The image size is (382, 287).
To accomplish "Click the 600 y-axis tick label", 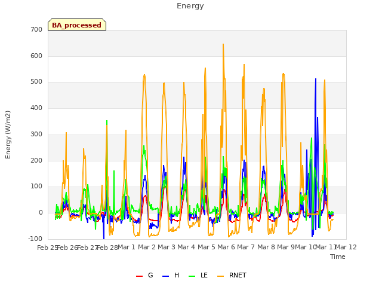I will [36, 56].
